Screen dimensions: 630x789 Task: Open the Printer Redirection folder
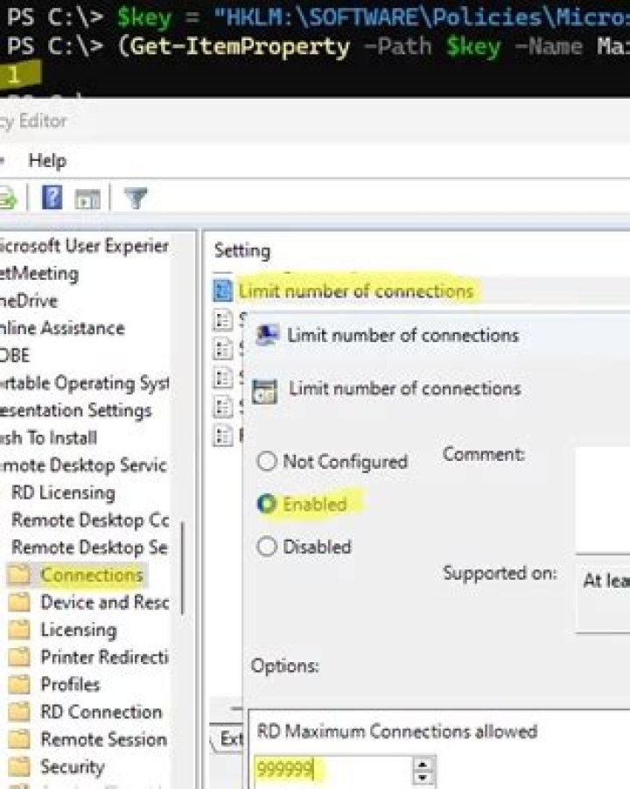(105, 657)
